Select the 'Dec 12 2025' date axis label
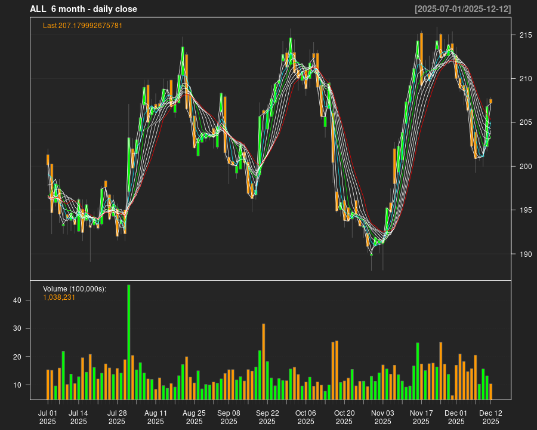 [x=490, y=417]
